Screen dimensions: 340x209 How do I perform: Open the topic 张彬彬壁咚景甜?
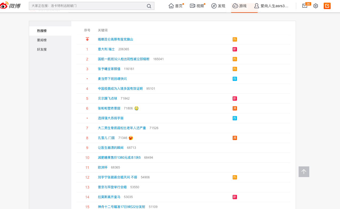pos(109,108)
